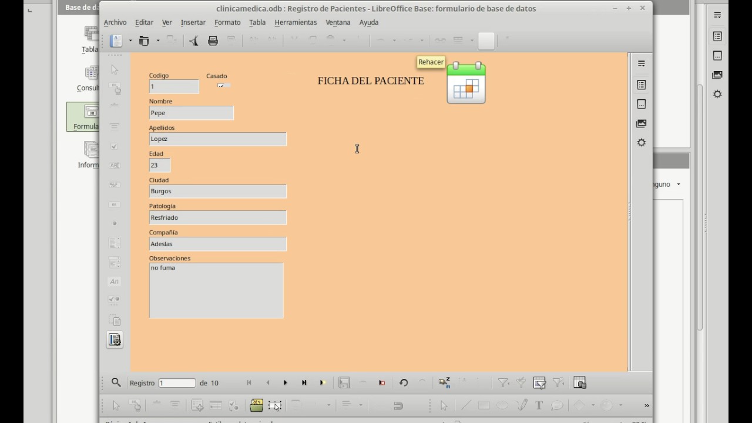Show more drawing toolbar items
Viewport: 752px width, 423px height.
pos(647,405)
